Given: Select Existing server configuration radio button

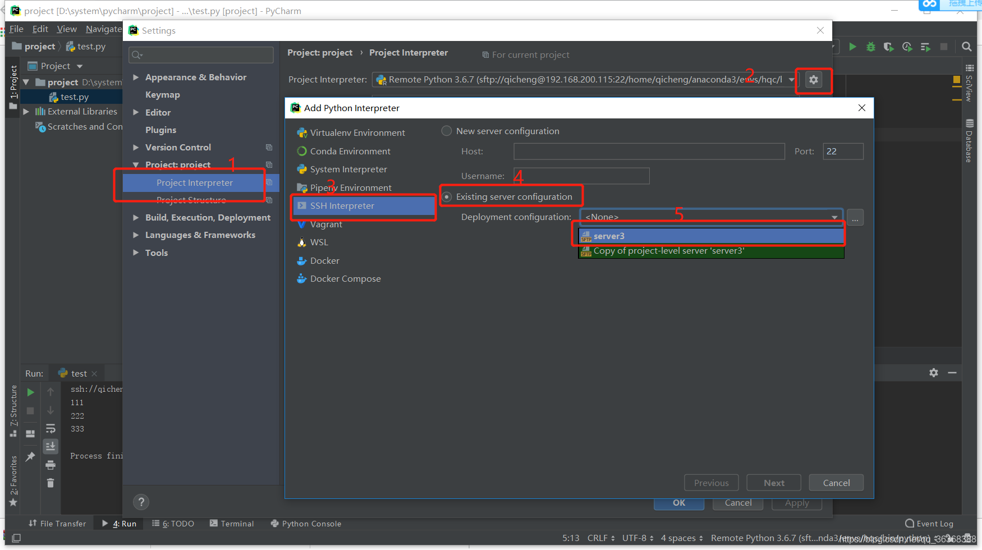Looking at the screenshot, I should pyautogui.click(x=447, y=197).
